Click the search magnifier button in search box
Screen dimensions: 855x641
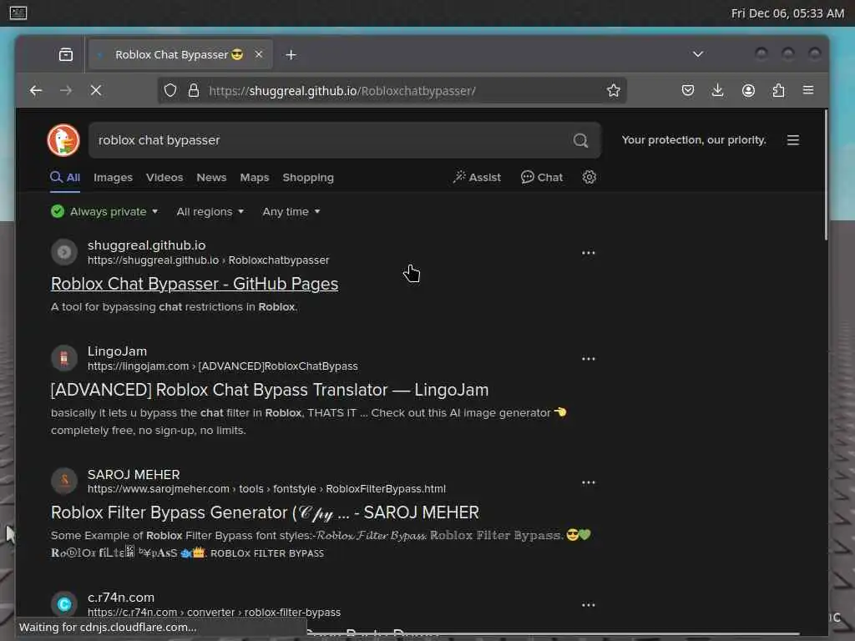[x=581, y=140]
